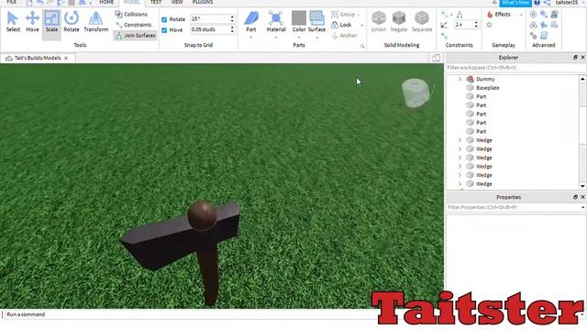Undo using the quick access arrow
Image resolution: width=587 pixels, height=330 pixels.
tap(39, 3)
